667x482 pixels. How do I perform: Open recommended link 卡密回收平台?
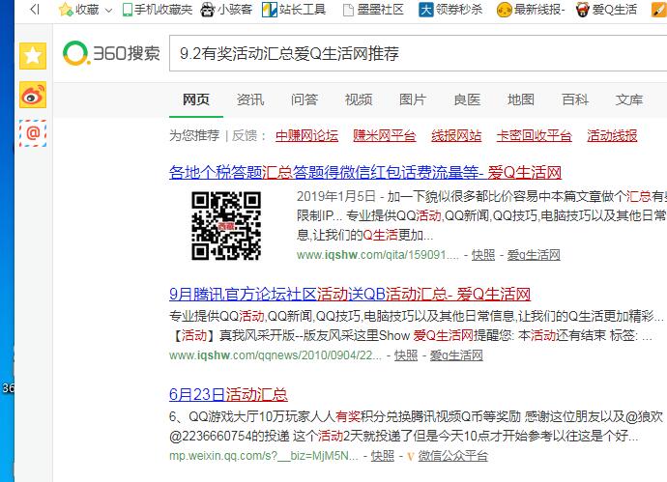click(534, 135)
